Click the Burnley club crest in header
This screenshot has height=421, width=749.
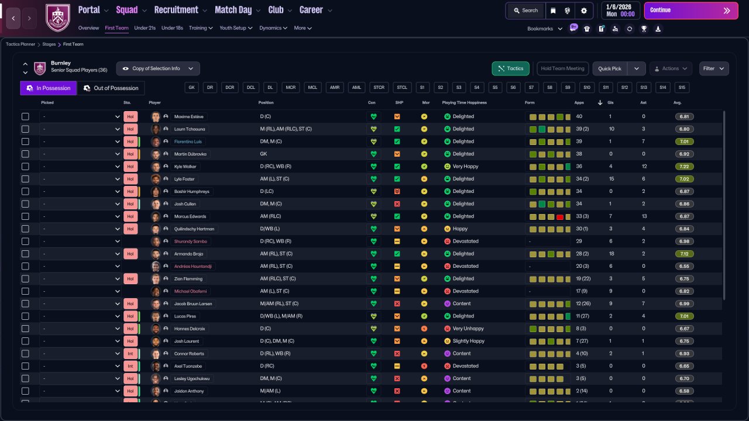pos(57,18)
